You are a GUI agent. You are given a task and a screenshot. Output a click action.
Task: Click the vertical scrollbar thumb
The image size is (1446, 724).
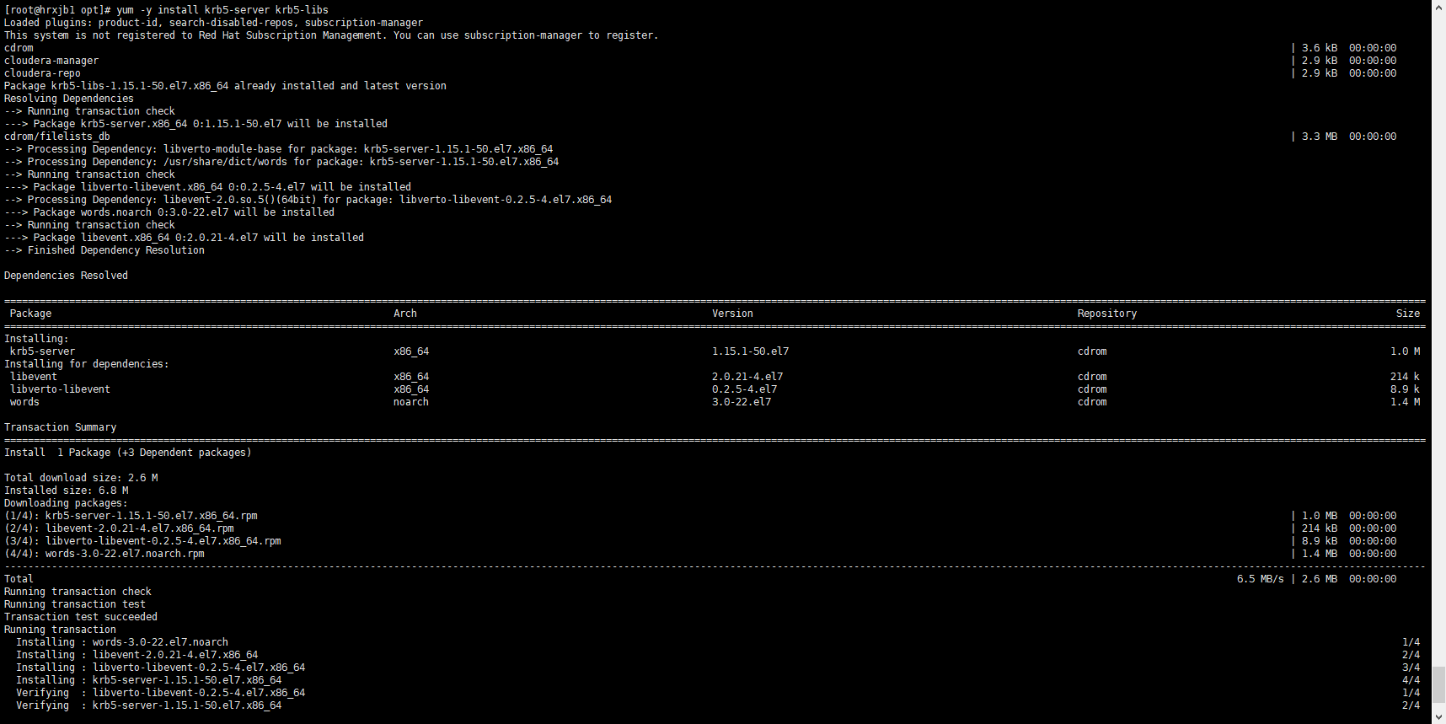tap(1438, 683)
